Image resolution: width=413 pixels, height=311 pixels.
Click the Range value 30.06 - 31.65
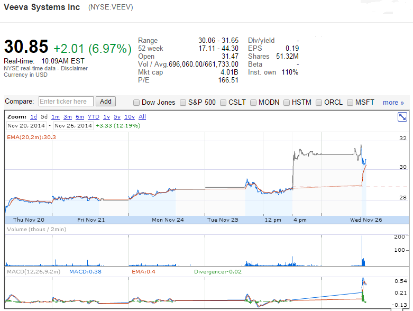point(218,40)
